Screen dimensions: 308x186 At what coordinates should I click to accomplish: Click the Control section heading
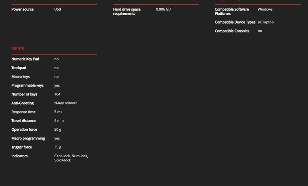[x=19, y=48]
